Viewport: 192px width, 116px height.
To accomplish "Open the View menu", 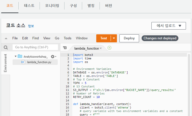I will [47, 38].
